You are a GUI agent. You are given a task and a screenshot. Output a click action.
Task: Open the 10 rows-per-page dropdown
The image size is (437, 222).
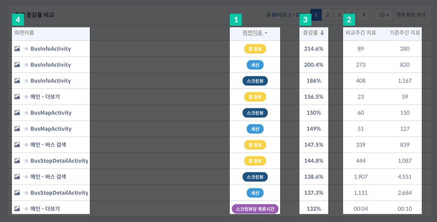[x=384, y=15]
